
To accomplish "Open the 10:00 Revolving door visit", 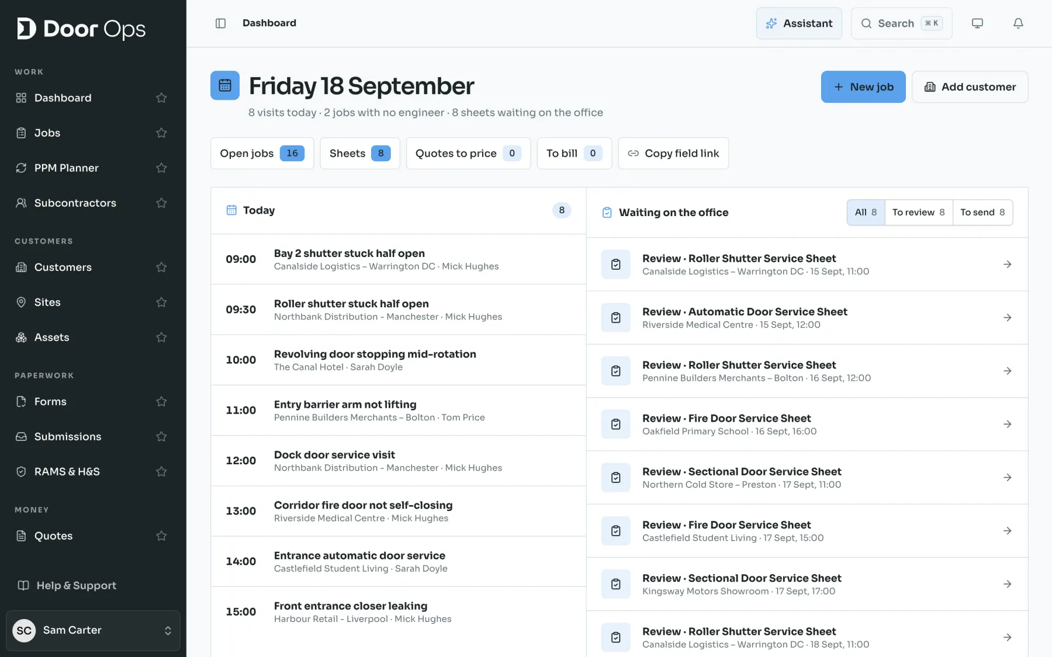I will pos(398,360).
